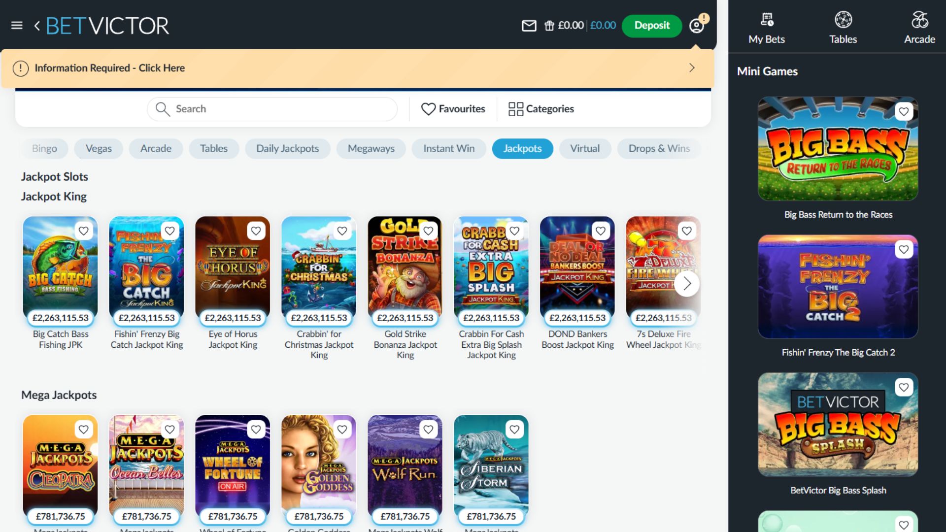Open the inbox envelope icon
The image size is (946, 532).
tap(529, 26)
